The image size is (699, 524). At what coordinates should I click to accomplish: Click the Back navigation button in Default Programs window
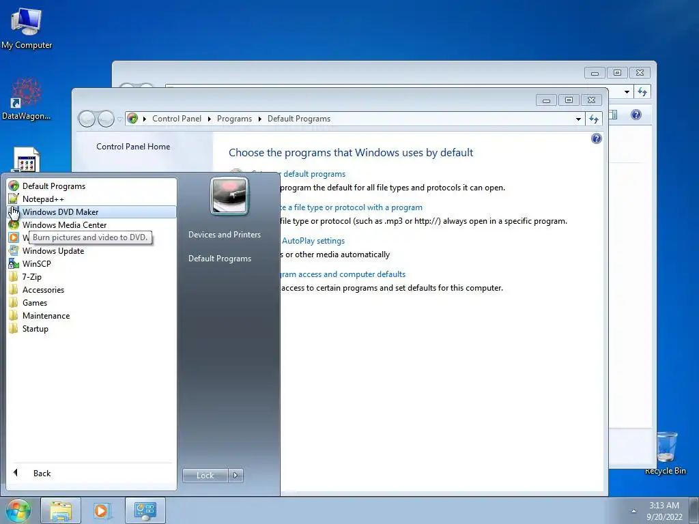[87, 119]
